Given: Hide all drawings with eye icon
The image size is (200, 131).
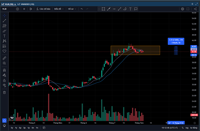Looking at the screenshot, I should 4,85.
